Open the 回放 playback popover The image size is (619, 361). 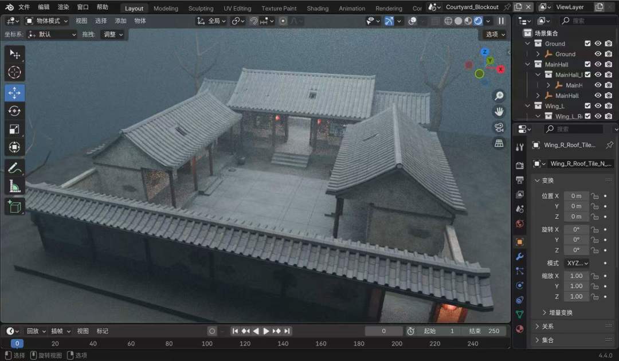(x=36, y=331)
